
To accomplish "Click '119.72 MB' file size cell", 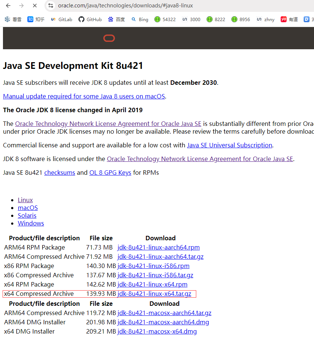I will click(x=101, y=313).
